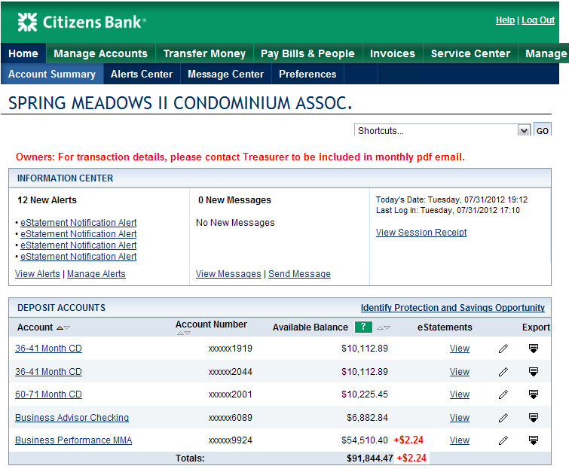Click the pencil edit icon for account xxxxxx1919
Image resolution: width=569 pixels, height=469 pixels.
503,349
